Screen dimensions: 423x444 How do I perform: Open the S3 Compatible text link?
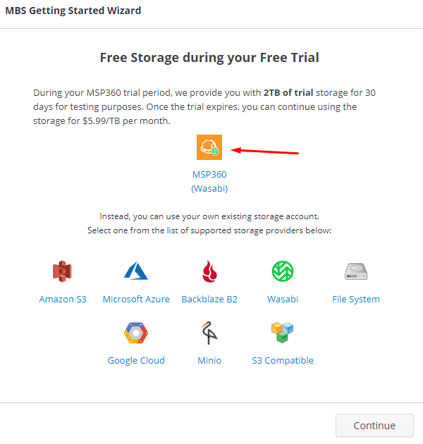coord(283,360)
